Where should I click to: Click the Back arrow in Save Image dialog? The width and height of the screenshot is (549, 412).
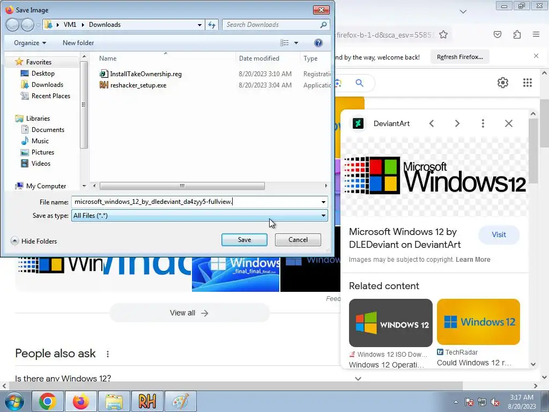pos(12,25)
